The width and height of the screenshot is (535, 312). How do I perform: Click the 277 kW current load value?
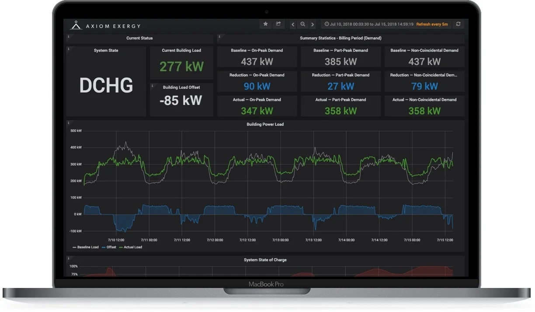click(181, 66)
